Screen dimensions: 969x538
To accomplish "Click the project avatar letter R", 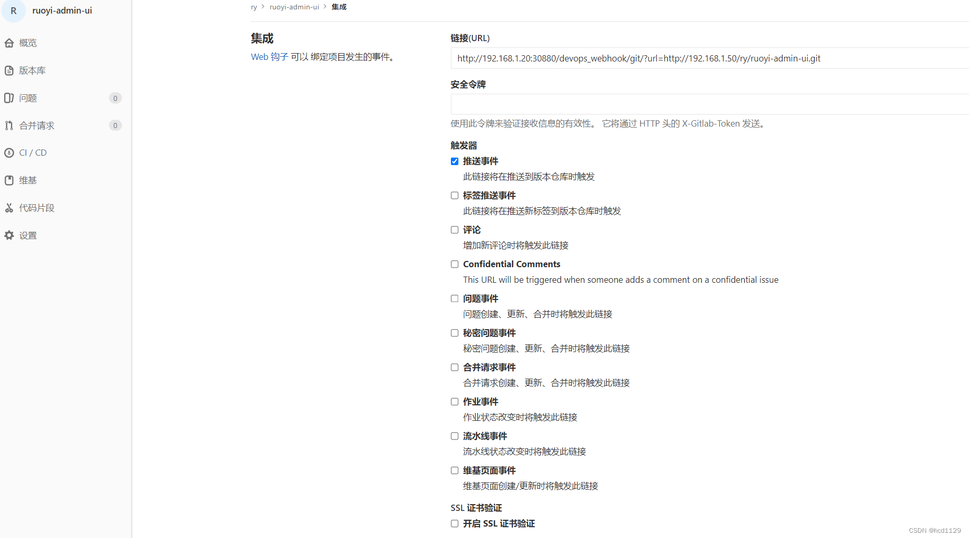I will click(x=14, y=10).
